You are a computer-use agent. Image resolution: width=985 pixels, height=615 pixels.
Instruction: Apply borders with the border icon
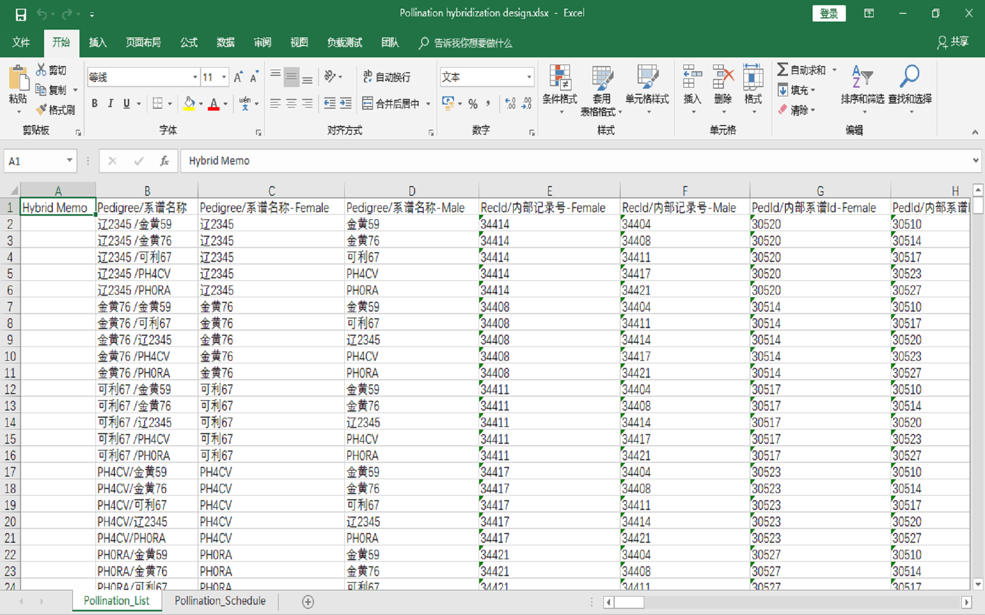point(158,104)
